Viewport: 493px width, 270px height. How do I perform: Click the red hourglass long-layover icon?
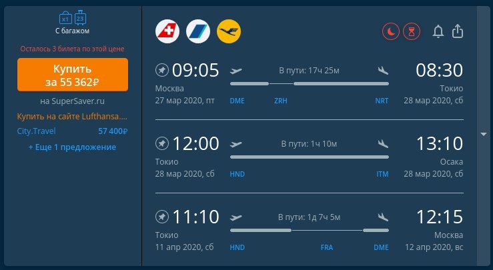412,31
